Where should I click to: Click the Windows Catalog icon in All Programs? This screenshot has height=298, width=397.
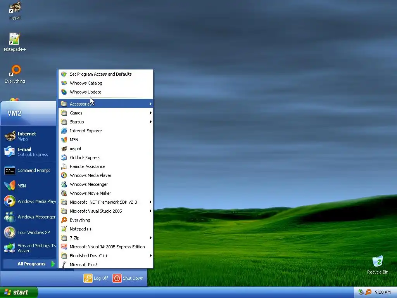coord(64,83)
